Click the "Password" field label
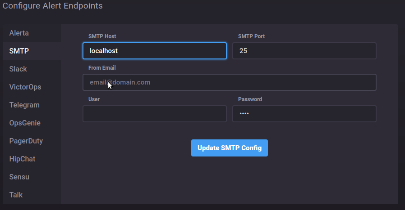This screenshot has height=210, width=405. 250,99
